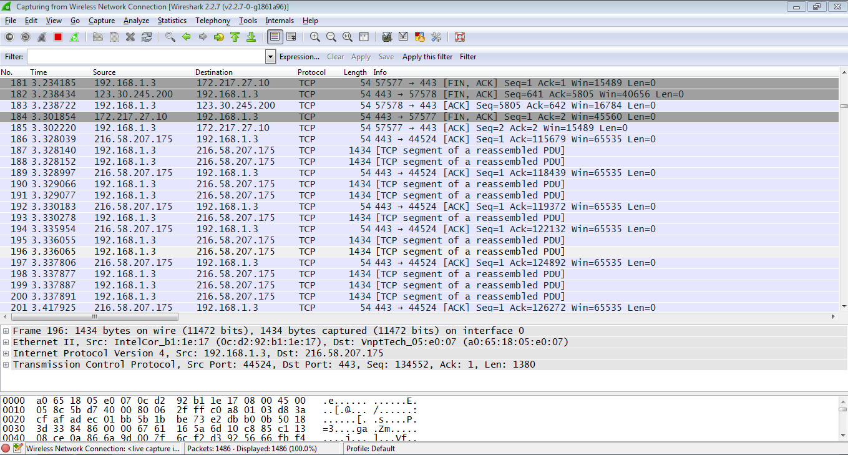Go forward in packet history arrow

[x=202, y=37]
